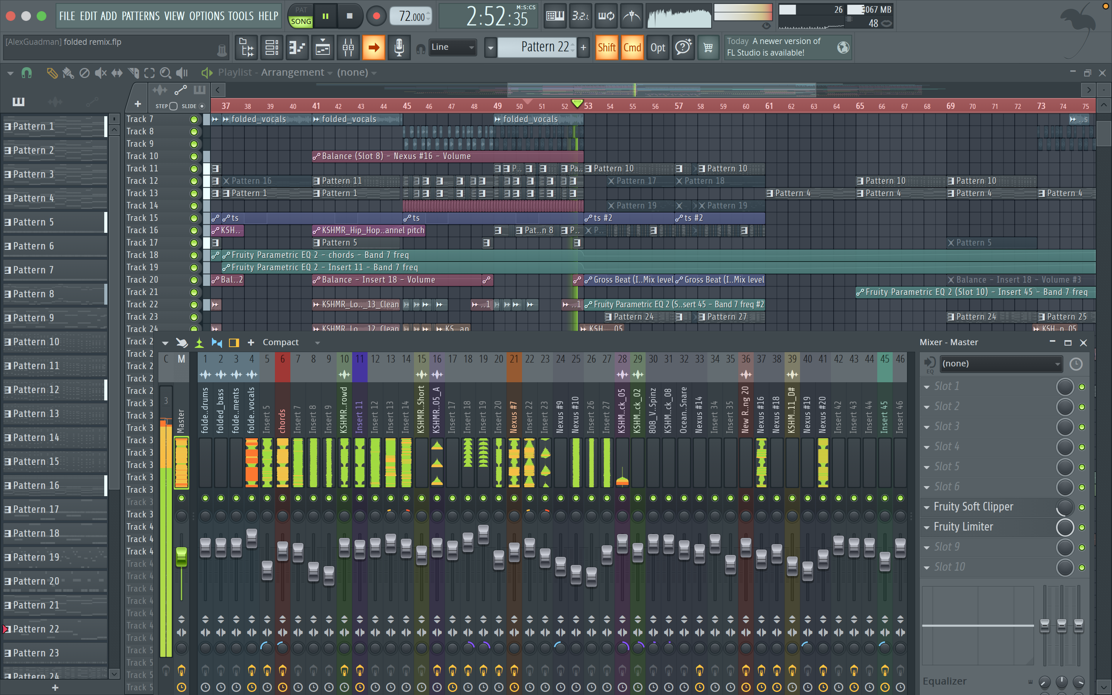
Task: Open Fruity Soft Clipper plugin slot
Action: tap(973, 507)
